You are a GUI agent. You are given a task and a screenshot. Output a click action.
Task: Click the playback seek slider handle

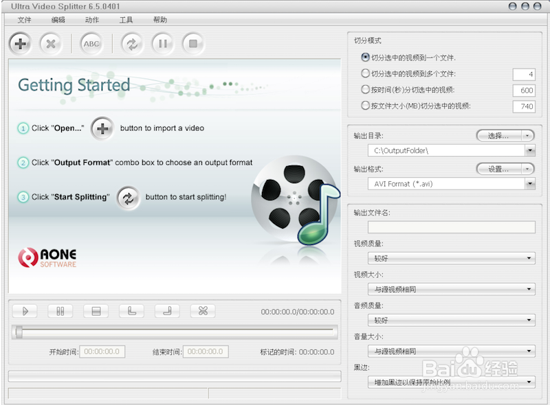click(19, 332)
